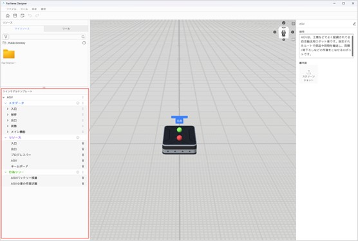The width and height of the screenshot is (358, 241).
Task: Open the ファイル menu
Action: pos(11,9)
